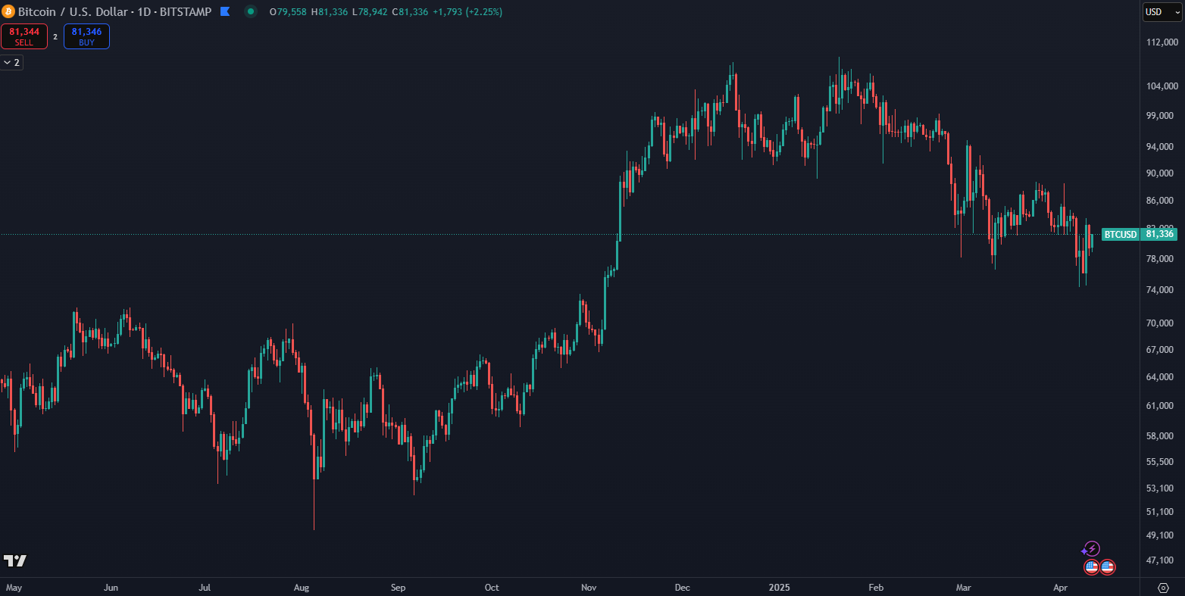
Task: Click the orange Bitcoin logo icon
Action: tap(9, 12)
